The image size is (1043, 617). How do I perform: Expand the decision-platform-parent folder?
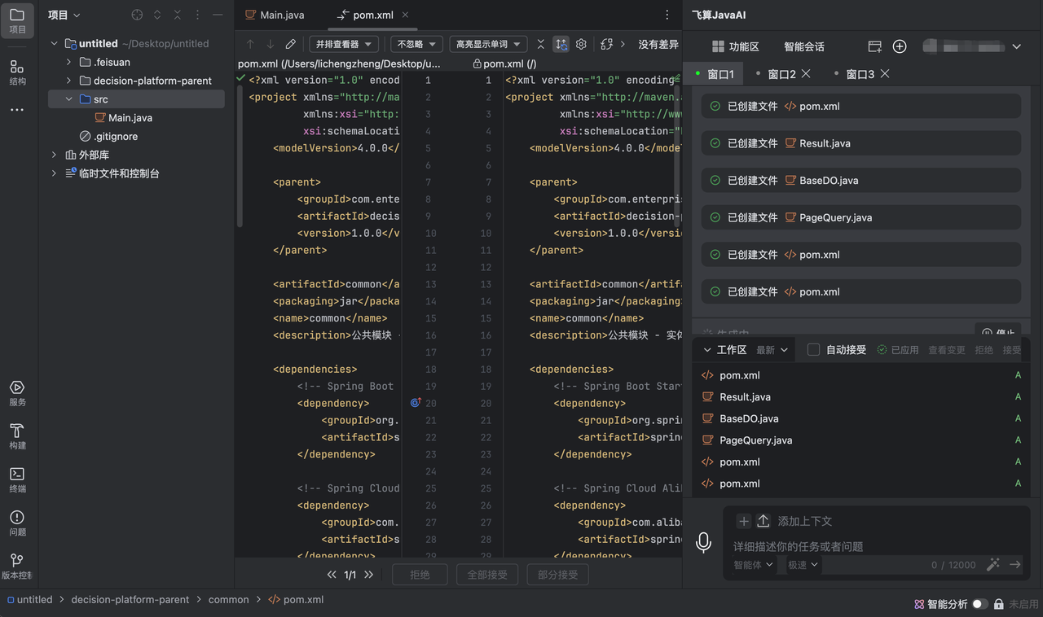coord(69,81)
